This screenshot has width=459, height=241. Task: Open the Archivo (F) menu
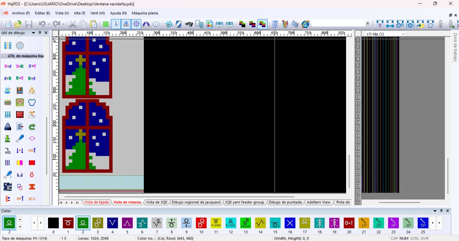coord(21,13)
